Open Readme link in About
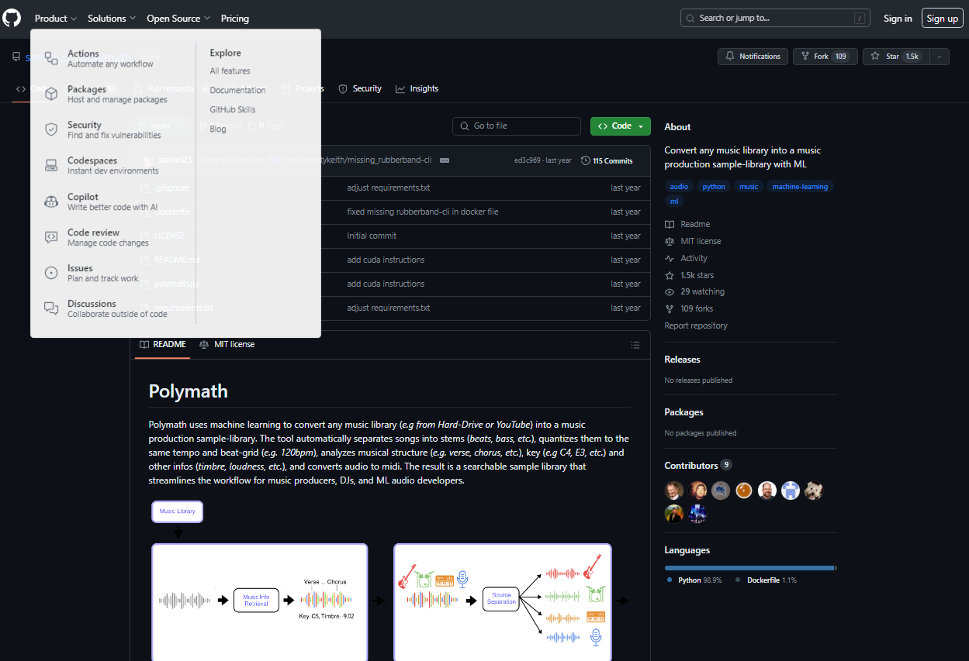The width and height of the screenshot is (969, 661). [x=687, y=224]
